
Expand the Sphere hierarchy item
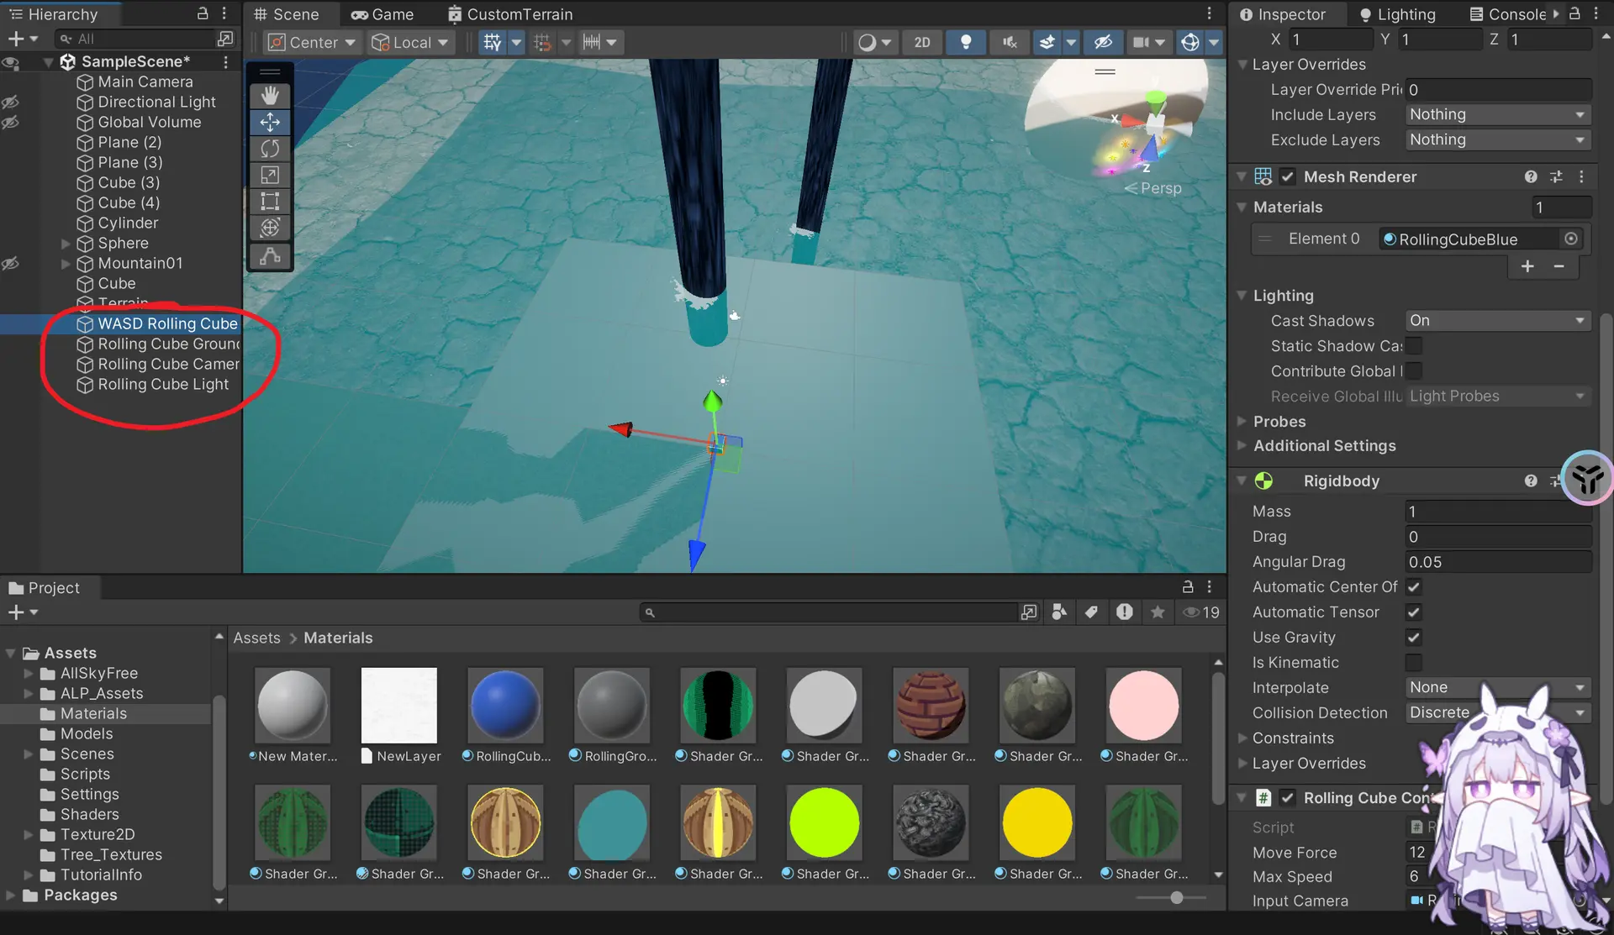click(x=65, y=244)
